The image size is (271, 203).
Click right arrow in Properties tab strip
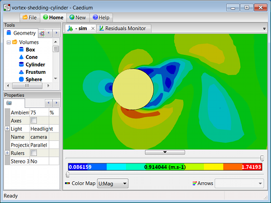[57, 103]
